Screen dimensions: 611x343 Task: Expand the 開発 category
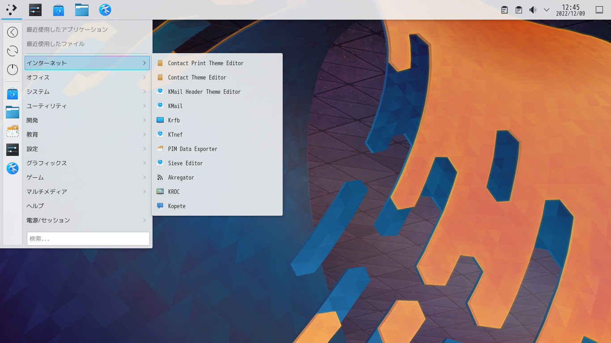point(87,120)
